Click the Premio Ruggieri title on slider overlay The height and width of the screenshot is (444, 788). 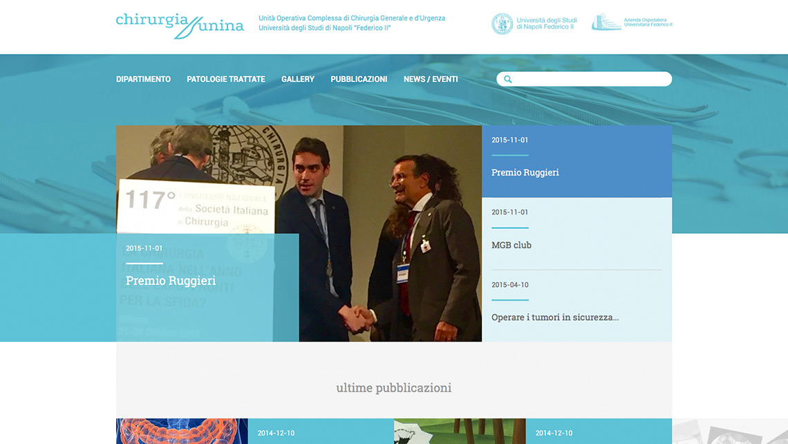click(x=171, y=281)
